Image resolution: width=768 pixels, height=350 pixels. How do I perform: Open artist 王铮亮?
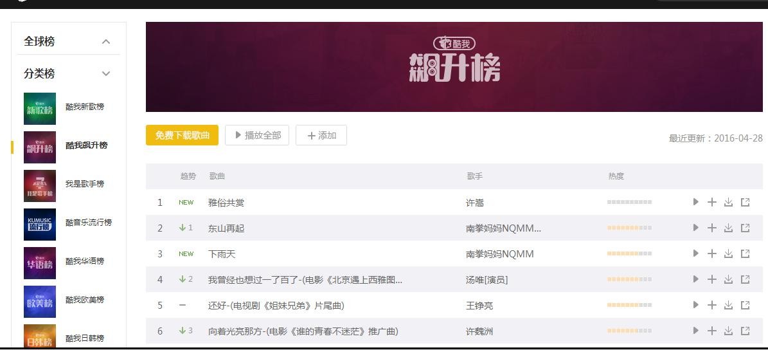(479, 306)
